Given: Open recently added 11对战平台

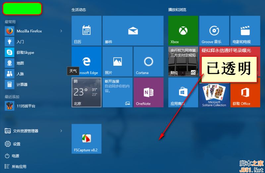Looking at the screenshot, I should (26, 106).
